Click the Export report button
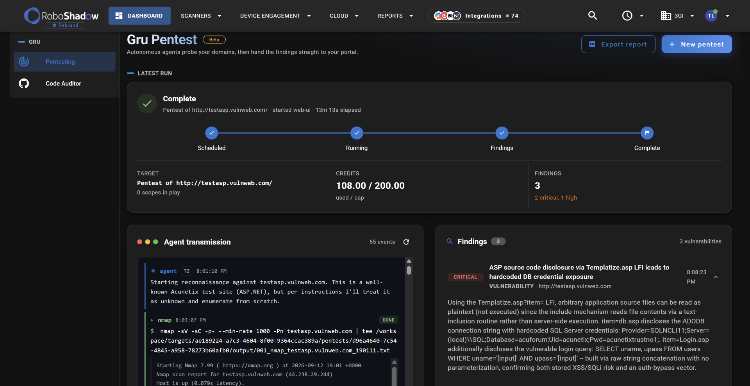The width and height of the screenshot is (750, 386). [618, 44]
